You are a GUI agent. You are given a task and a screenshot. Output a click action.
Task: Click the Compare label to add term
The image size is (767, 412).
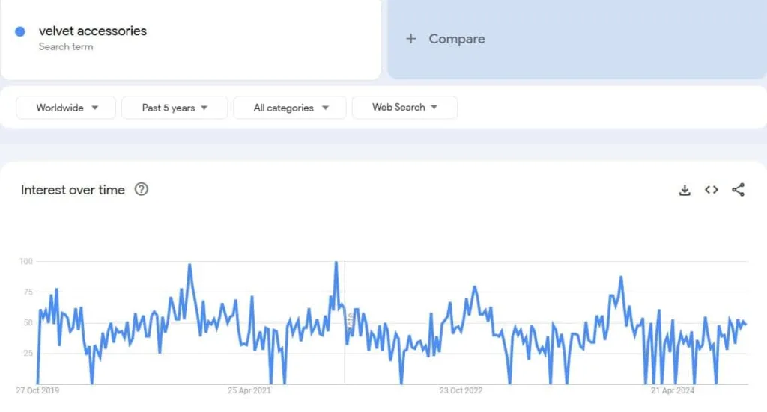coord(457,39)
